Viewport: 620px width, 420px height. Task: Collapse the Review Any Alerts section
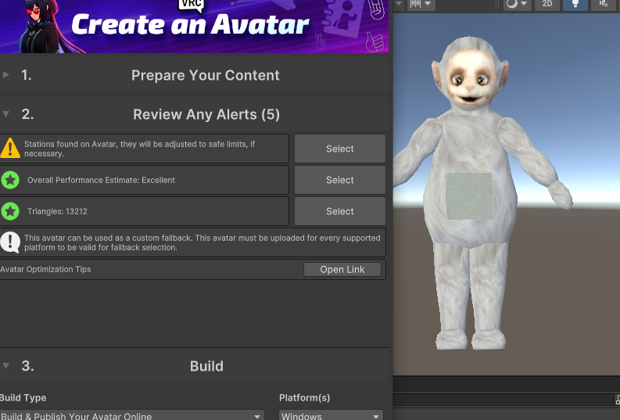pyautogui.click(x=6, y=114)
